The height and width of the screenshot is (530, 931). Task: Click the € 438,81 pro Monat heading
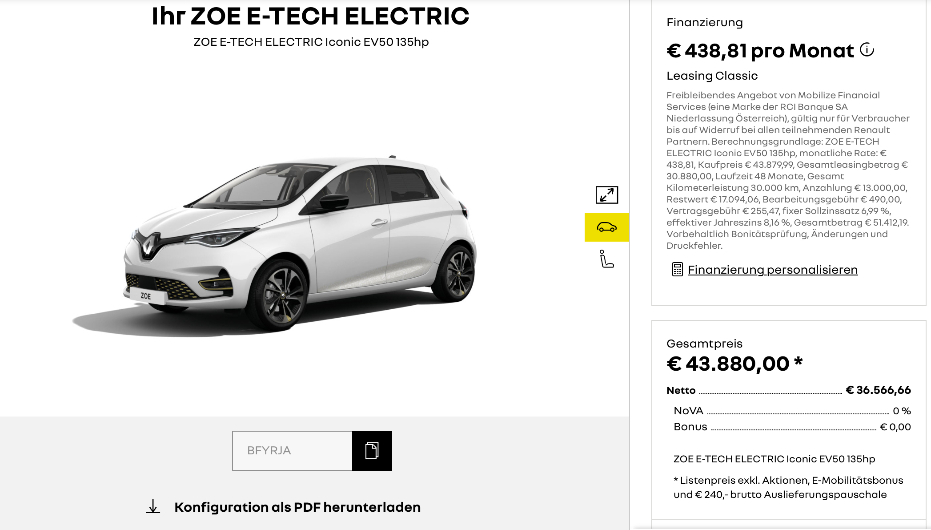coord(760,51)
